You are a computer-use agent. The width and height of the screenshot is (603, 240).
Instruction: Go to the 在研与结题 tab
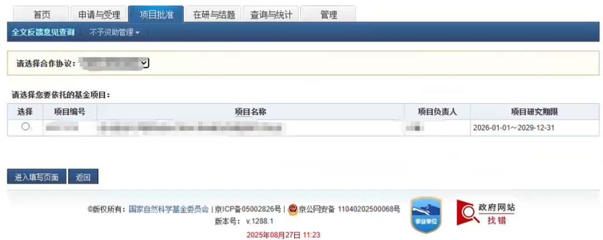(213, 14)
